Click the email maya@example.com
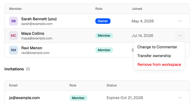This screenshot has width=194, height=104. [x=37, y=38]
